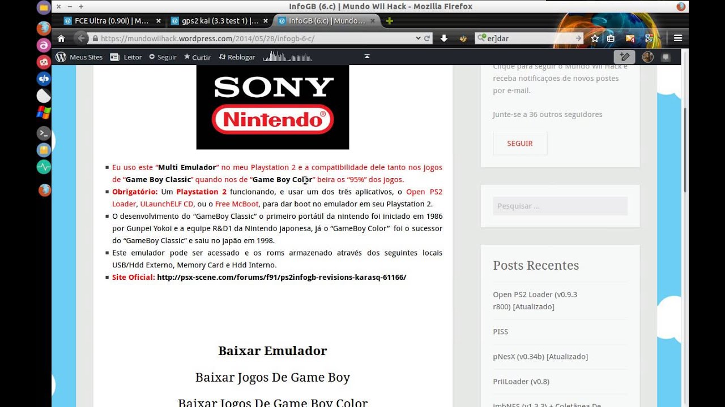
Task: Switch to the FCE Ultra (0.90i) tab
Action: pyautogui.click(x=112, y=21)
